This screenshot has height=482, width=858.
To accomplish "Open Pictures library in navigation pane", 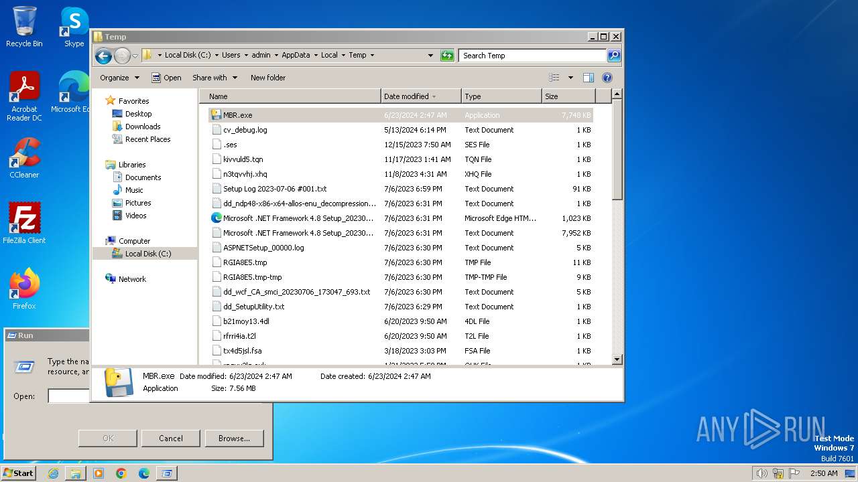I will pyautogui.click(x=138, y=203).
